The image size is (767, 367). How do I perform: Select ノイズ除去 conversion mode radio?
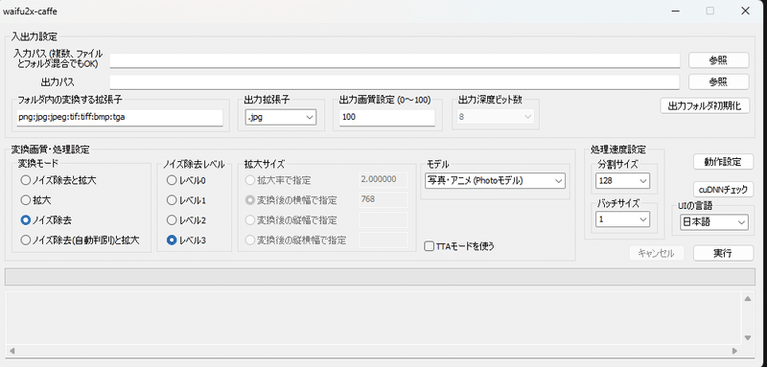point(46,219)
